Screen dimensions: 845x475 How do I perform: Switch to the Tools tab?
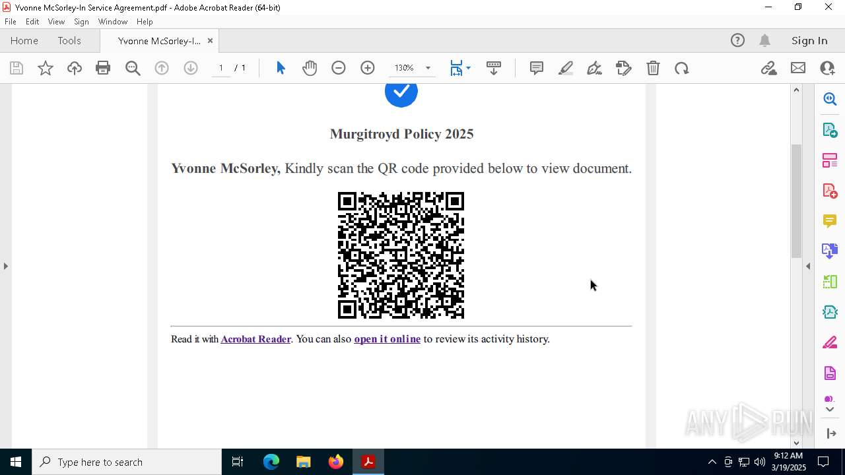[x=69, y=40]
